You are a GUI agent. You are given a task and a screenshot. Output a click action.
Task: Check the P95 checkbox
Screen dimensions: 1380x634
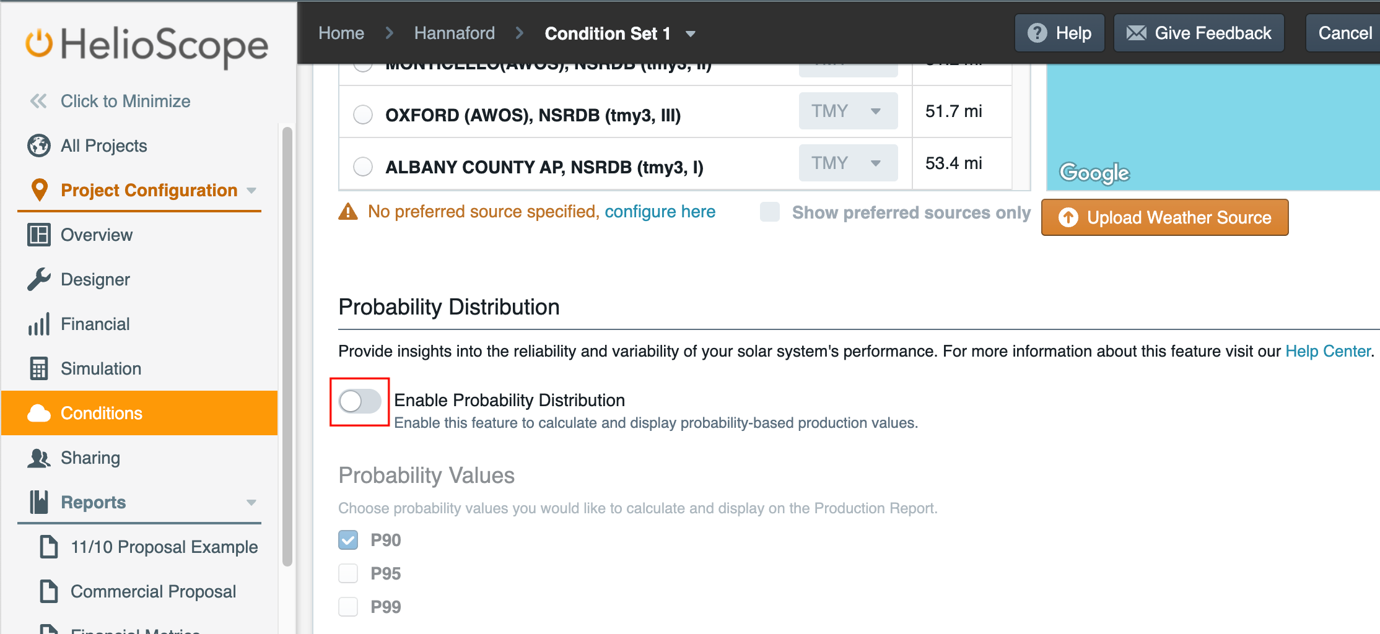[x=348, y=573]
